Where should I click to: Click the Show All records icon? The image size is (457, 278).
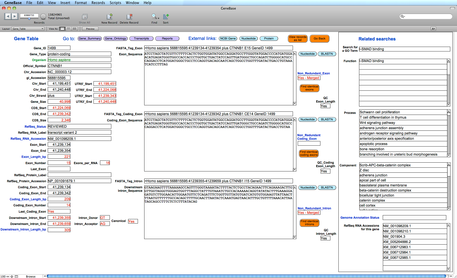[85, 17]
